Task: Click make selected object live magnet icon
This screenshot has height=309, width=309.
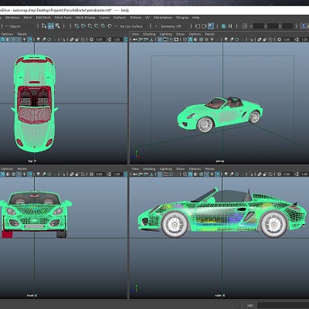Action: coord(110,26)
